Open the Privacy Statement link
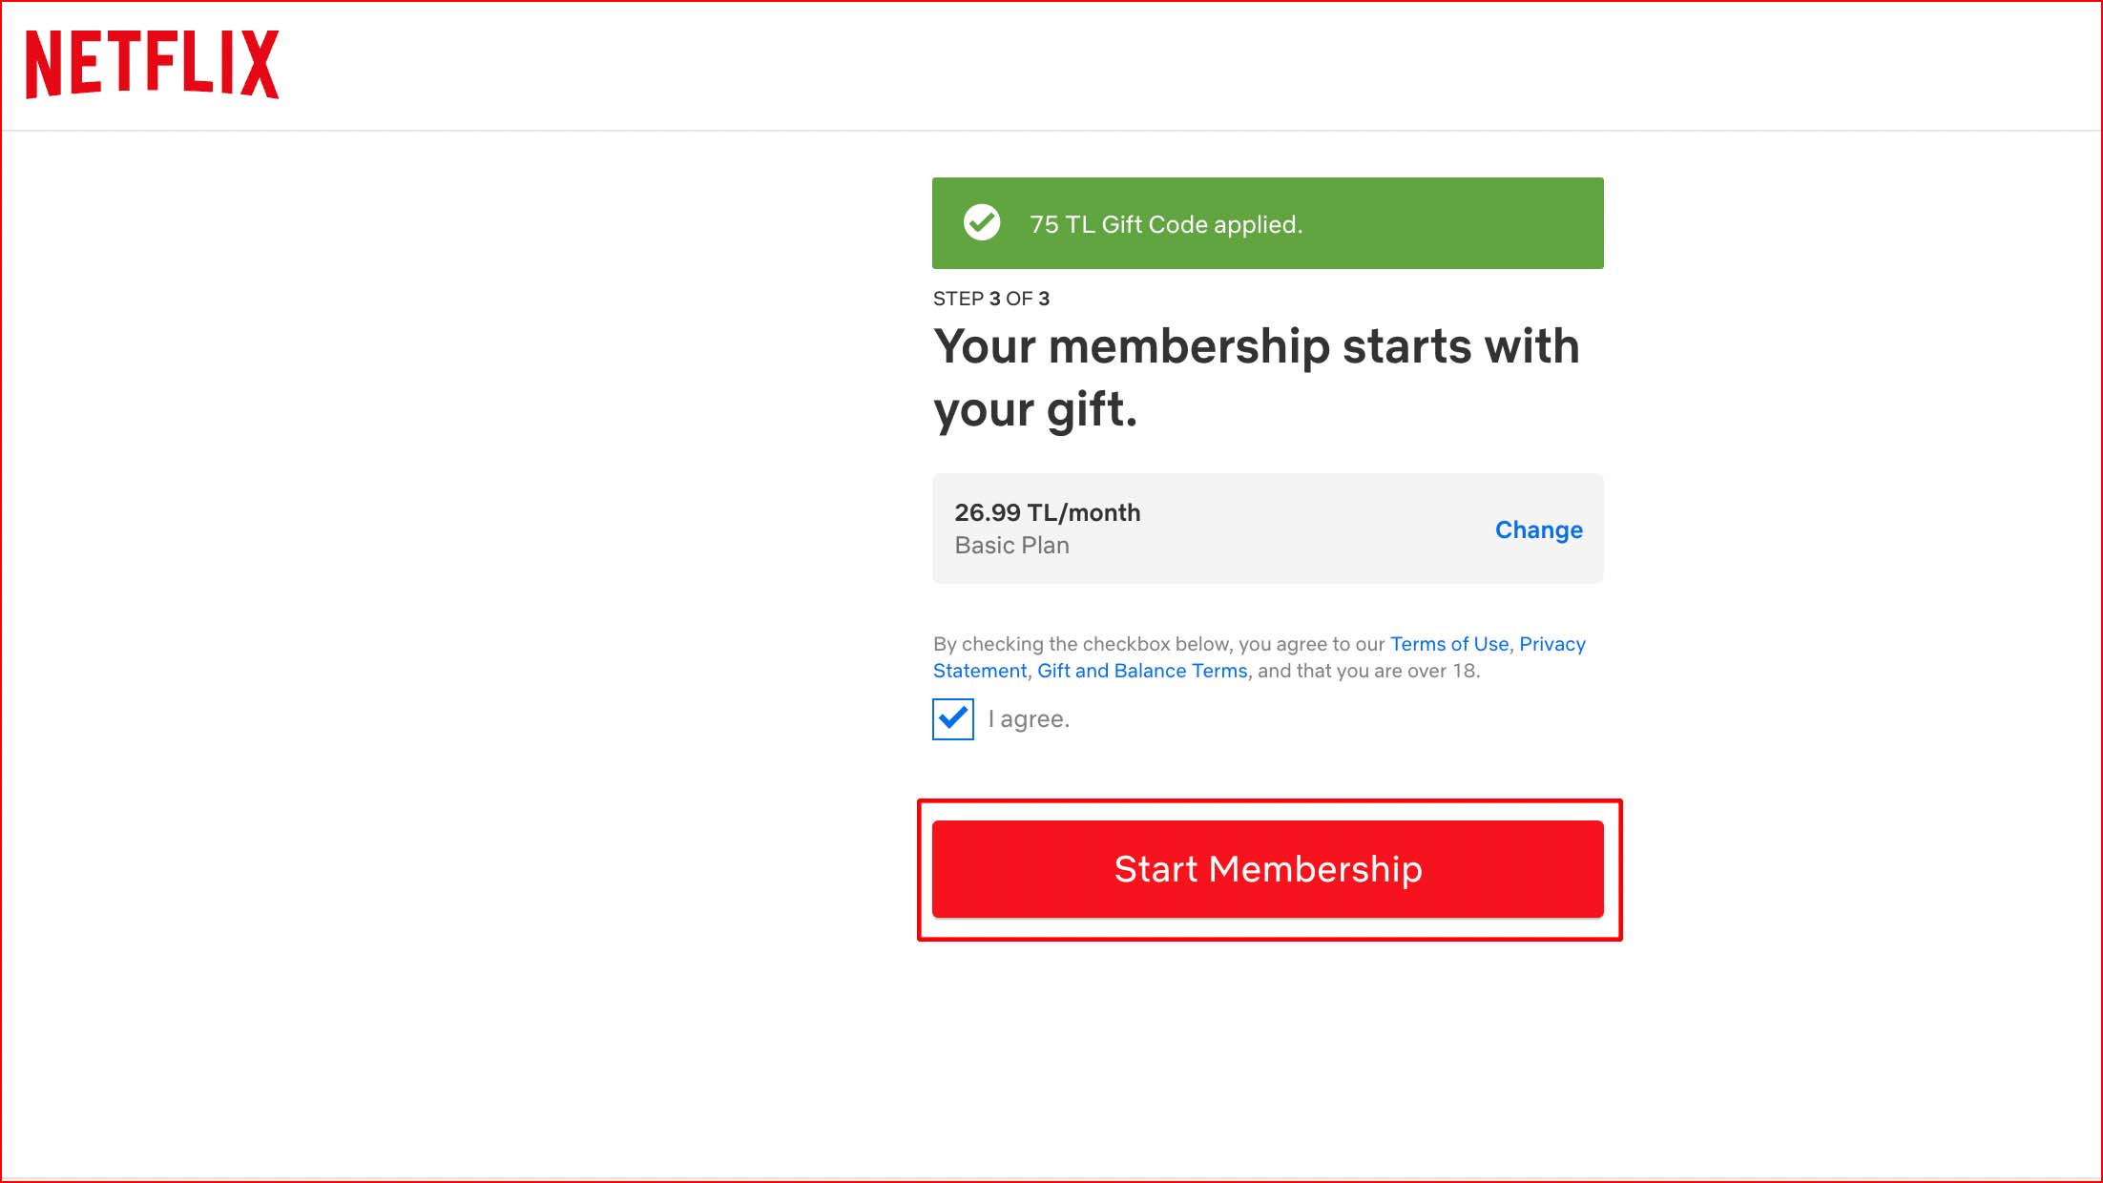 pos(1551,644)
